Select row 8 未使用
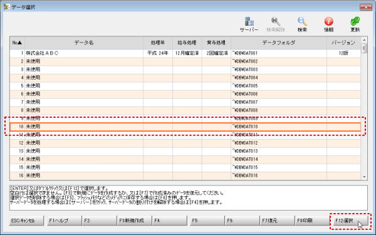The width and height of the screenshot is (376, 235). click(x=185, y=110)
